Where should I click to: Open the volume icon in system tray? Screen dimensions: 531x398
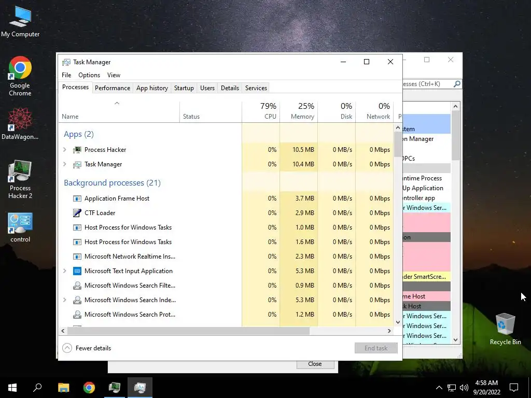(x=464, y=388)
